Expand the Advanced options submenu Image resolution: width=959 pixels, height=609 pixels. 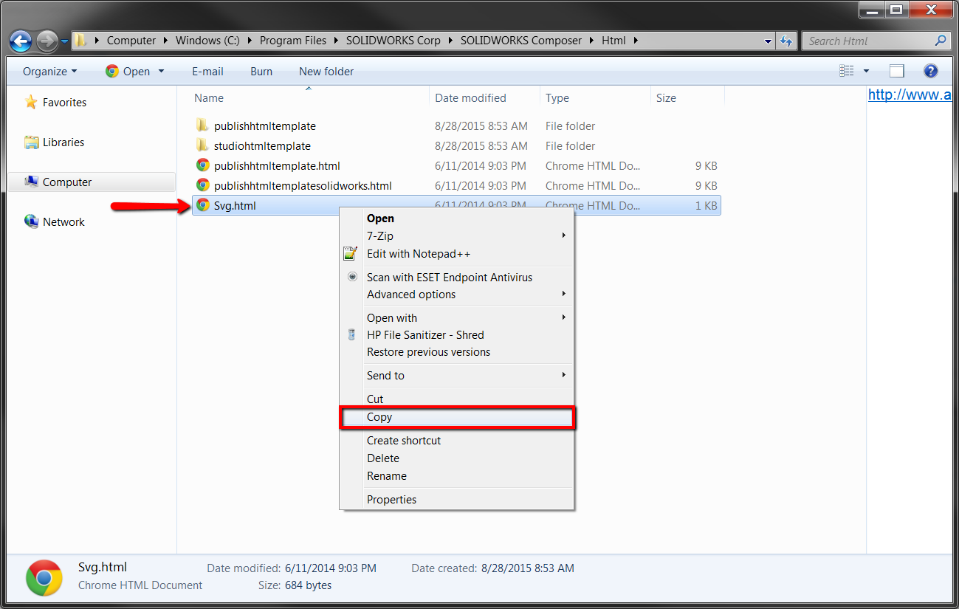coord(456,295)
